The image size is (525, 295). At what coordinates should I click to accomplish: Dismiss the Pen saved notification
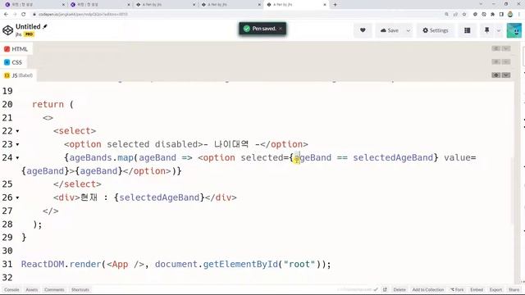281,29
